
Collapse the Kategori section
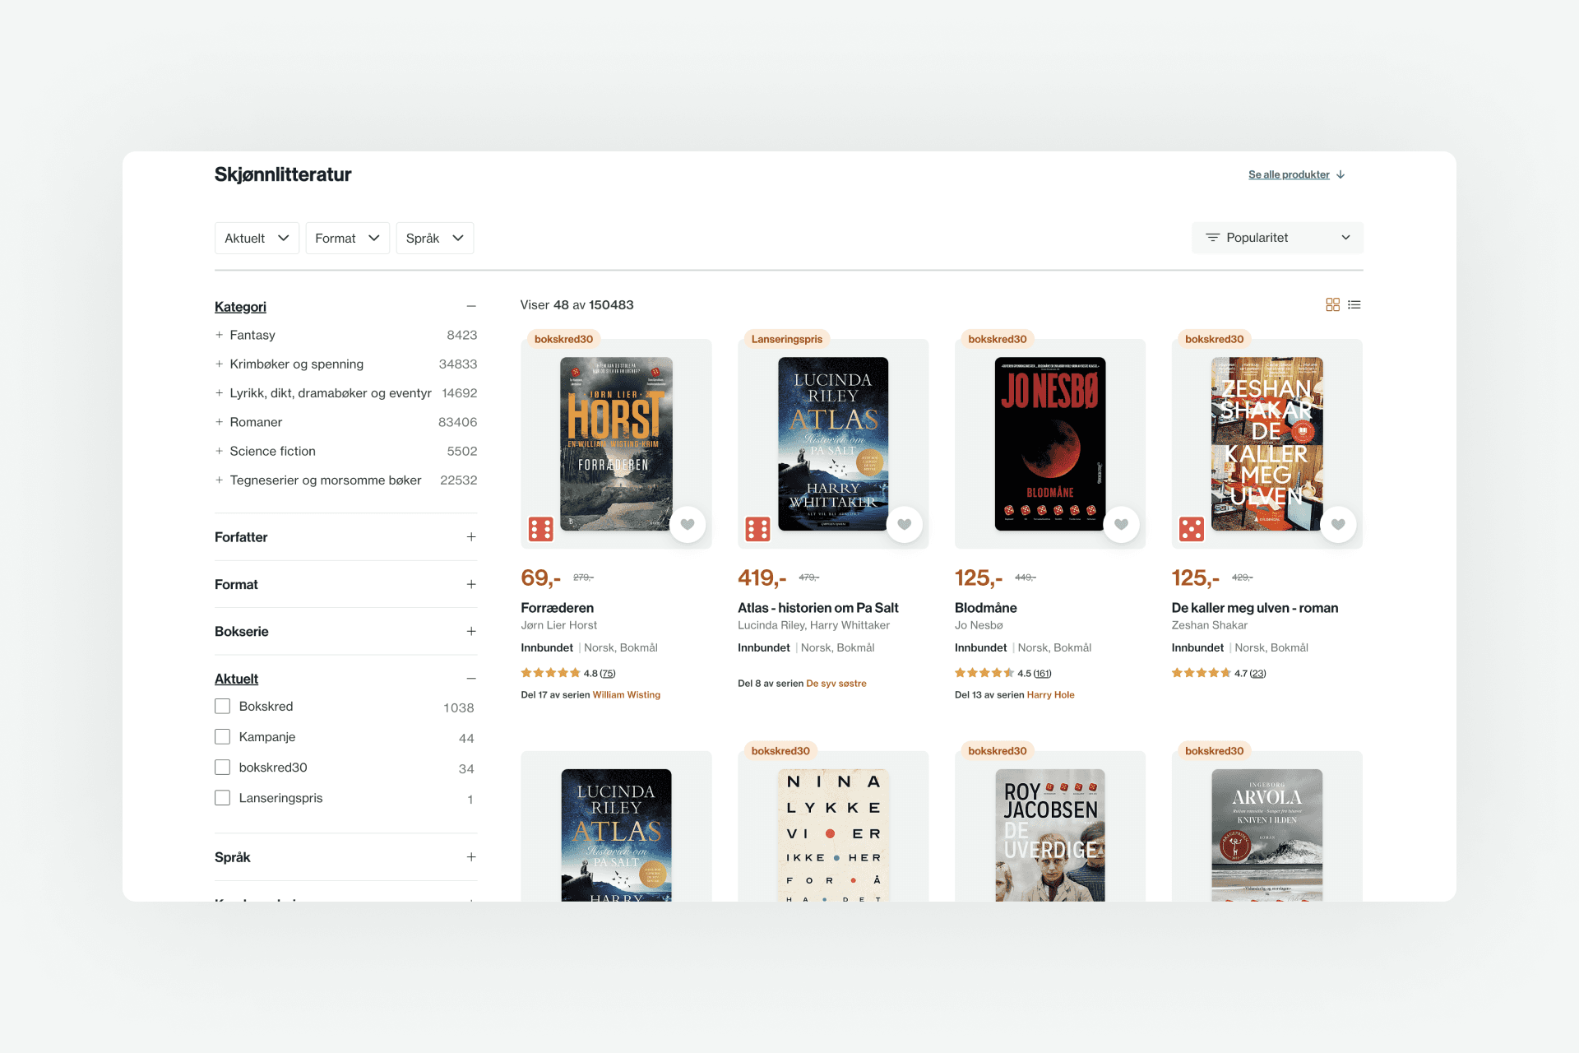(x=471, y=306)
